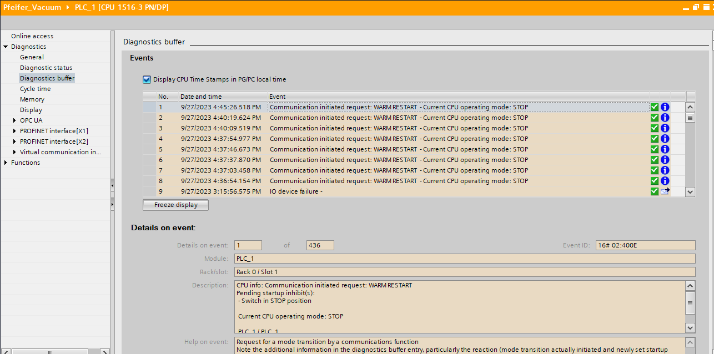The height and width of the screenshot is (354, 714).
Task: Click the green checkmark icon in the IO device failure row
Action: 655,191
